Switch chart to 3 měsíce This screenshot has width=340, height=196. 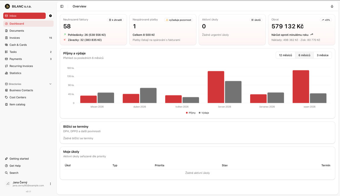tap(322, 55)
